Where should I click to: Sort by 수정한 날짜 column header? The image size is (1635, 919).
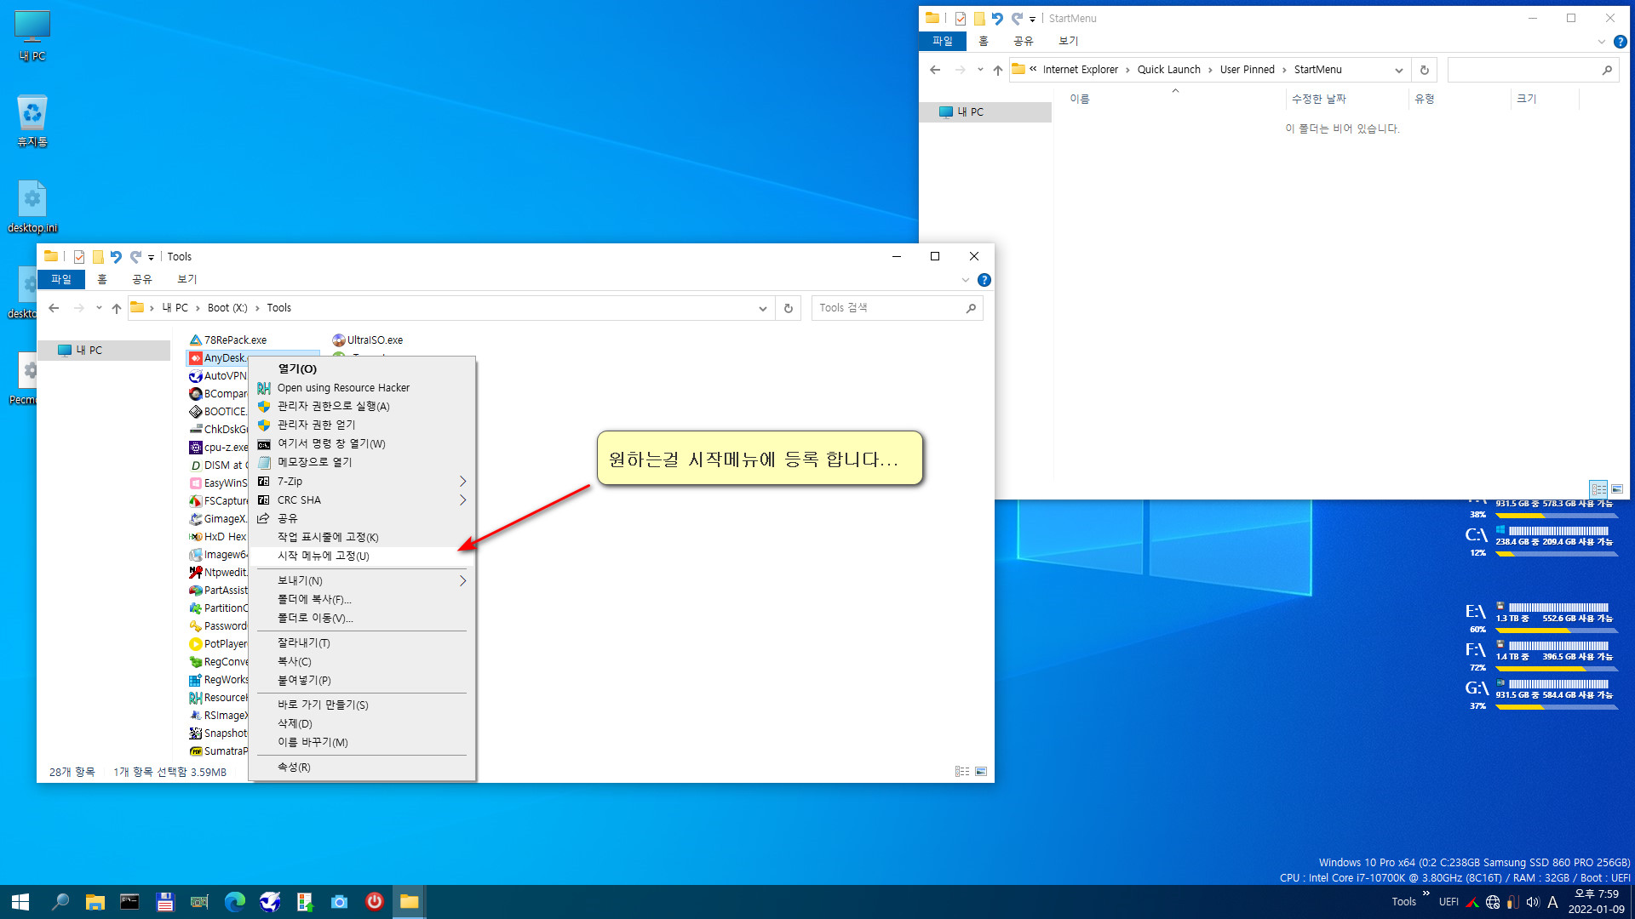[1347, 99]
